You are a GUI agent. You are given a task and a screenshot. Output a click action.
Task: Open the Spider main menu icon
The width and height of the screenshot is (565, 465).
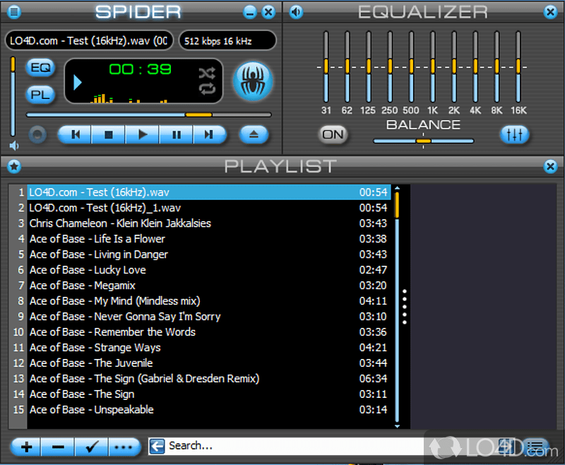[13, 12]
